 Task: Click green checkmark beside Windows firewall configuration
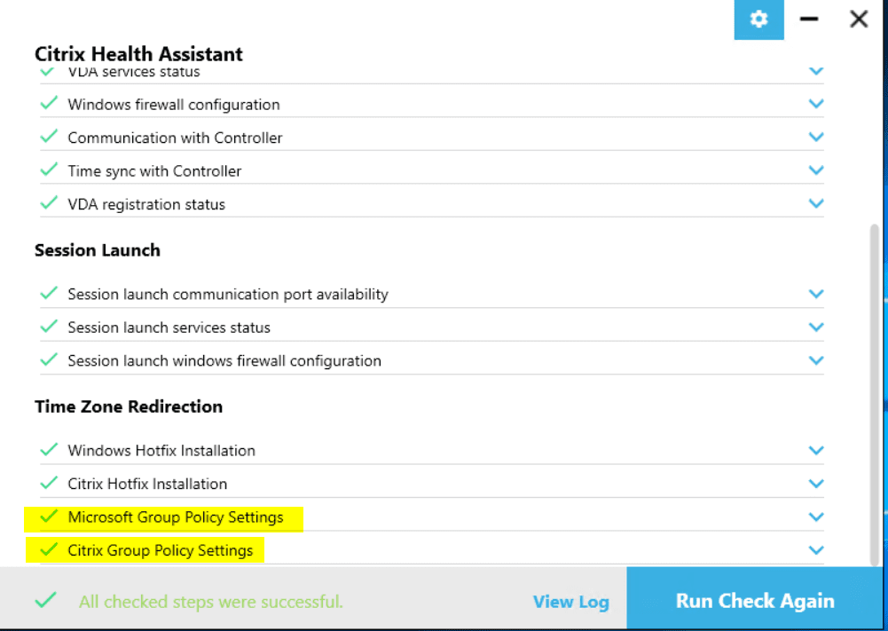49,104
